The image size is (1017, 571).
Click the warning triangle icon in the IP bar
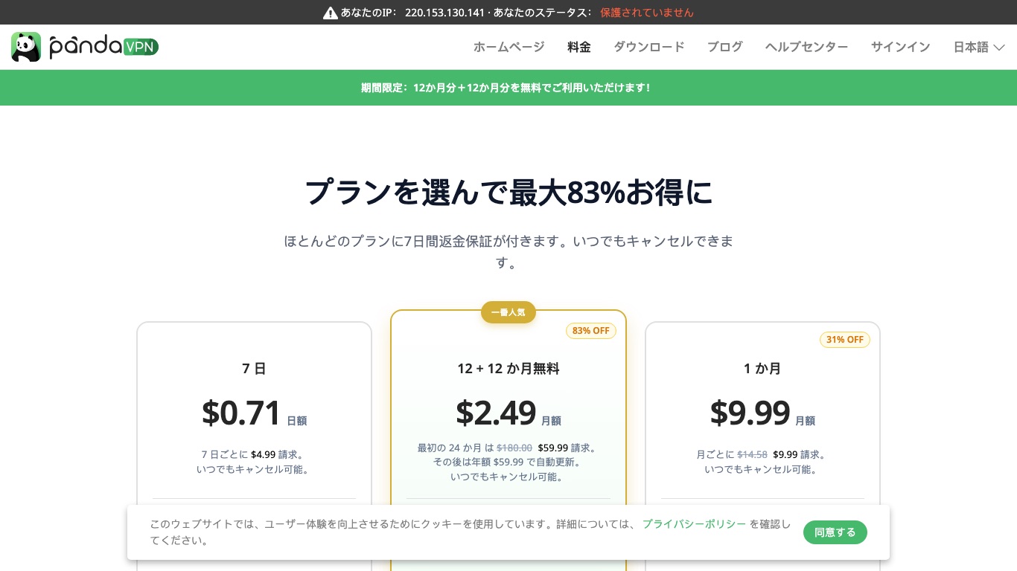click(331, 13)
